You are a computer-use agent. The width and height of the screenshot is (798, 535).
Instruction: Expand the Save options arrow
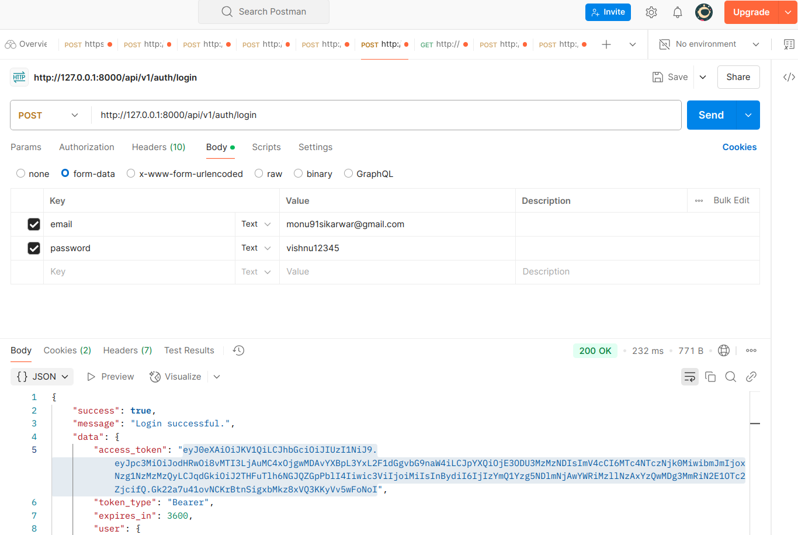click(703, 77)
